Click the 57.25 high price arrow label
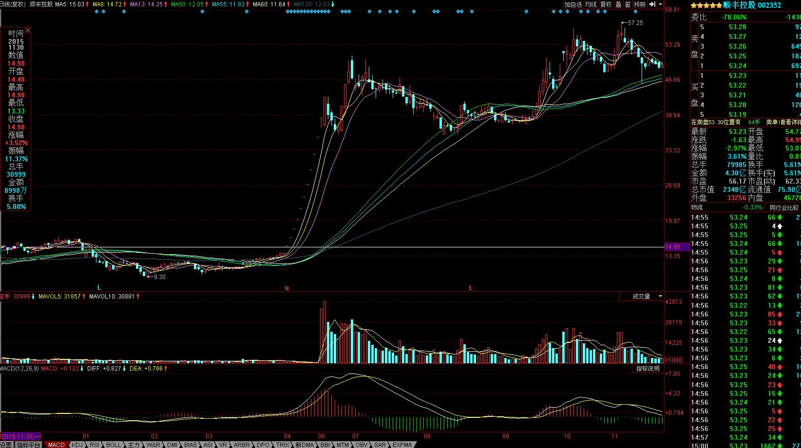Image resolution: width=801 pixels, height=448 pixels. pyautogui.click(x=635, y=23)
